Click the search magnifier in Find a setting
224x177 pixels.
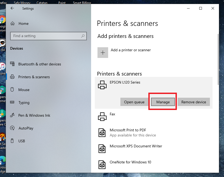point(83,36)
